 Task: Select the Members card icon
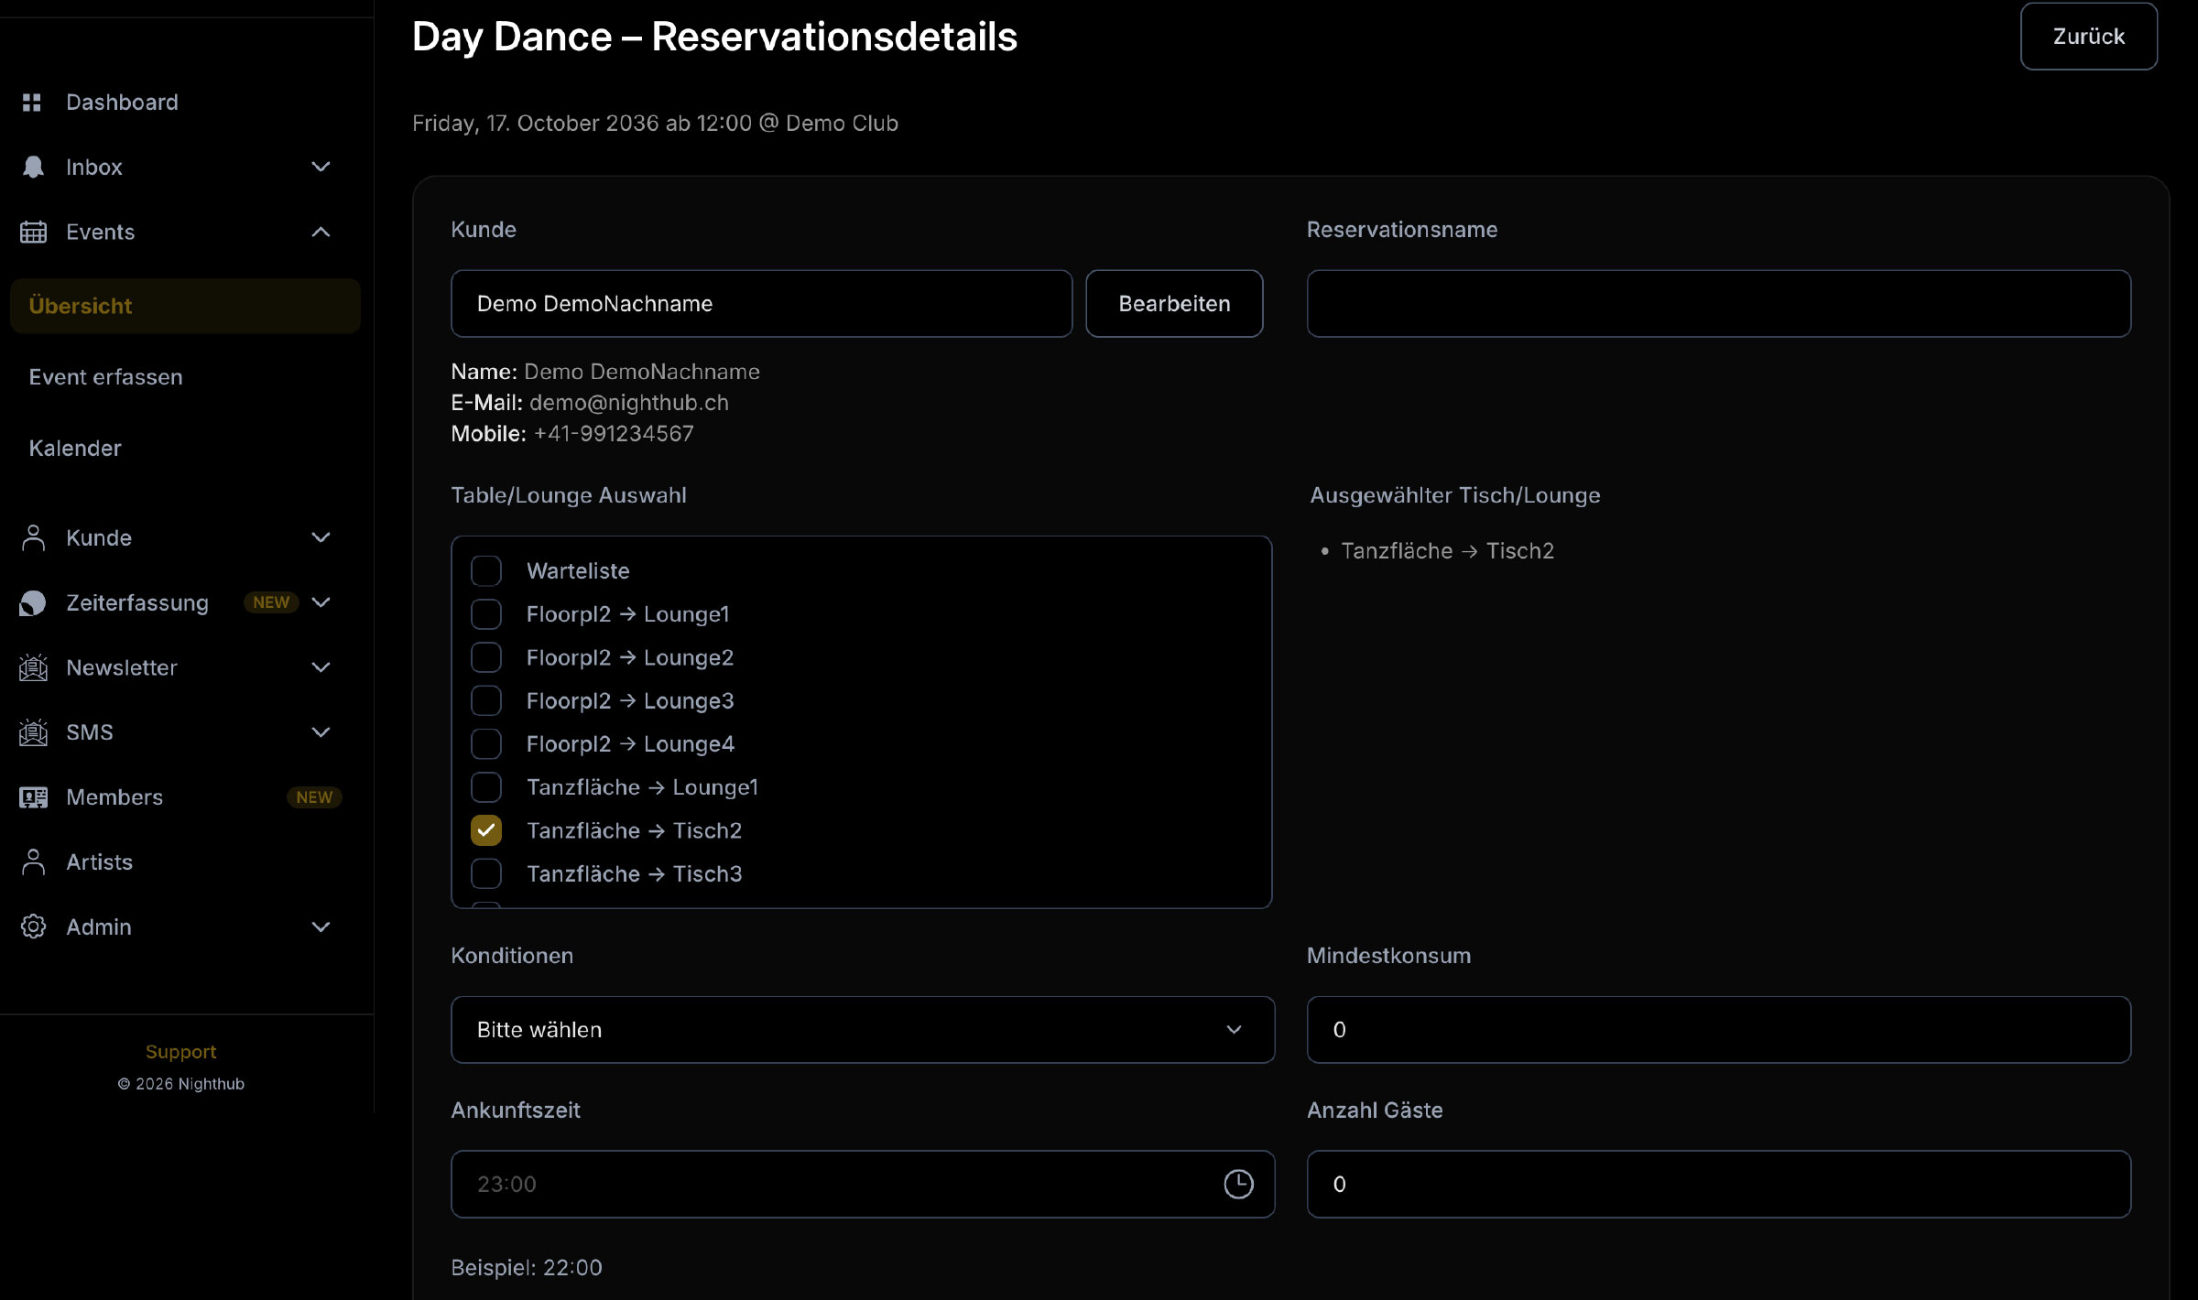(x=33, y=797)
